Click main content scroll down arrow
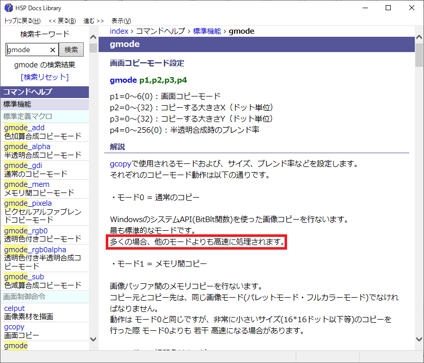Viewport: 424px width, 363px height. [419, 338]
